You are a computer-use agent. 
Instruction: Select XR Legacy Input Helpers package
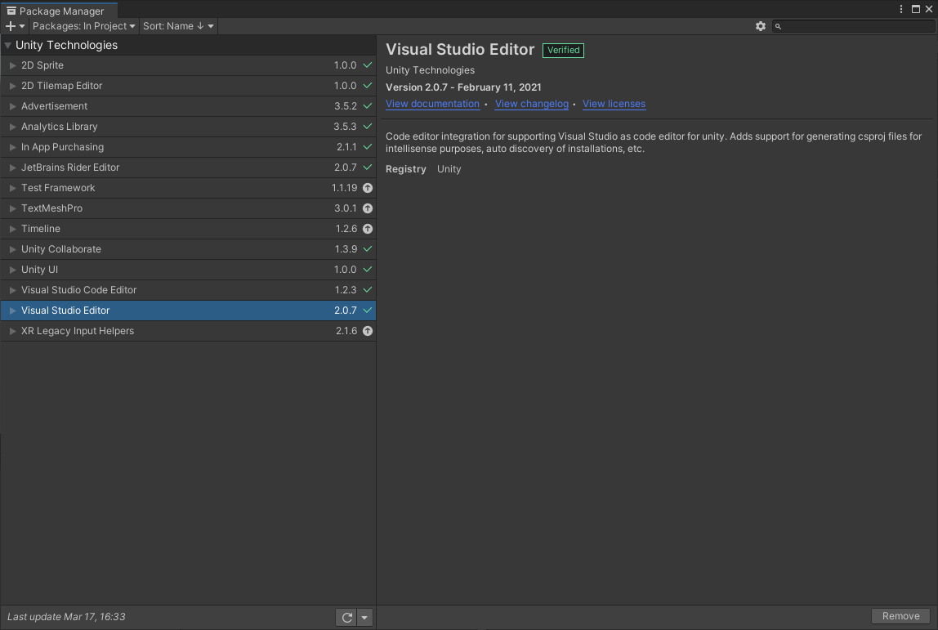click(x=188, y=331)
